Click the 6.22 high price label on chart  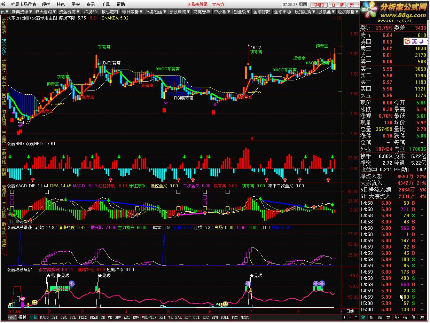click(x=257, y=47)
